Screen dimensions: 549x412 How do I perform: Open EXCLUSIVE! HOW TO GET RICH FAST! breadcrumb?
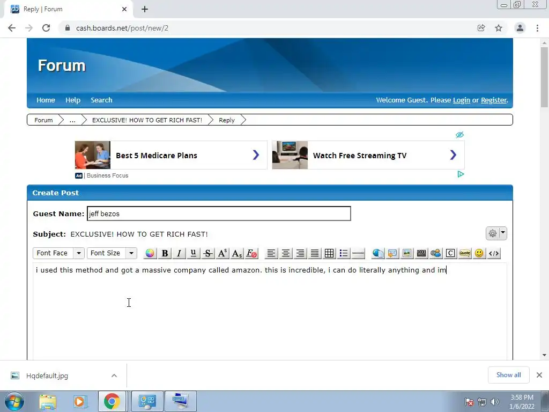(147, 120)
